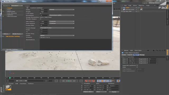Go to start of animation
169x95 pixels.
56,81
